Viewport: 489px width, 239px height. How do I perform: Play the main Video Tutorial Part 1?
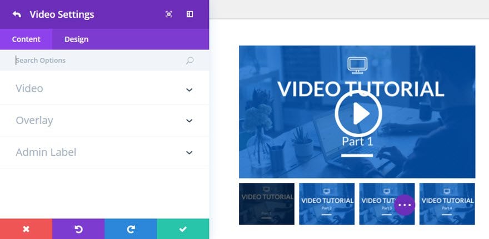(358, 113)
